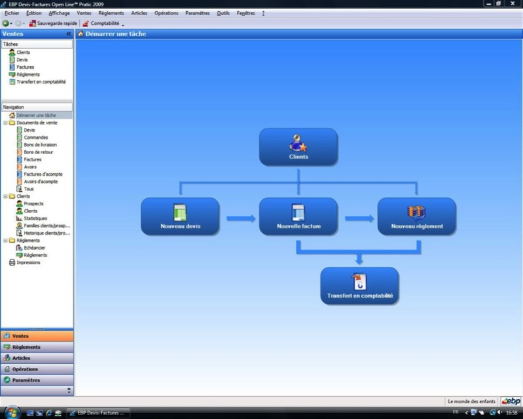
Task: Click the panel splitter grip above Ventes tab
Action: pos(37,329)
